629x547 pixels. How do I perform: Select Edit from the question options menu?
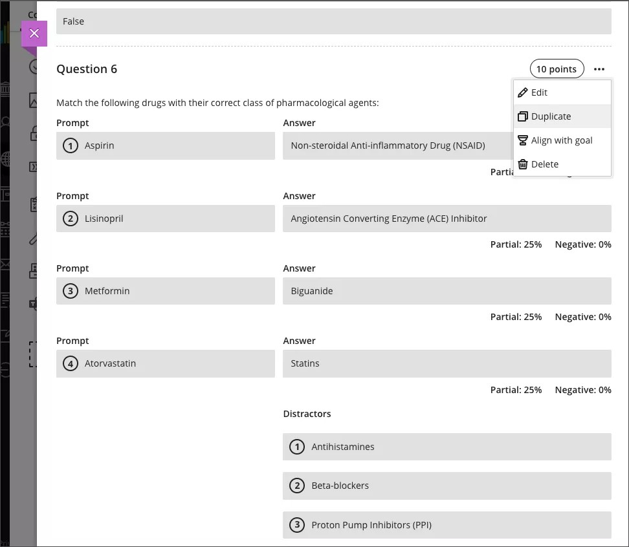click(539, 92)
